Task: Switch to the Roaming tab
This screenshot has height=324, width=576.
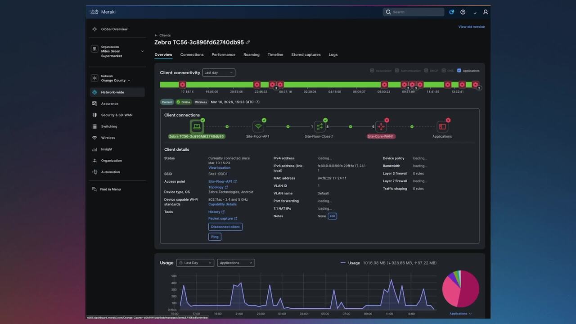Action: pos(251,54)
